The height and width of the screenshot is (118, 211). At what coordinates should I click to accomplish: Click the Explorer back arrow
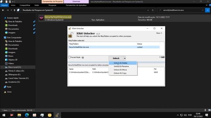pyautogui.click(x=3, y=10)
